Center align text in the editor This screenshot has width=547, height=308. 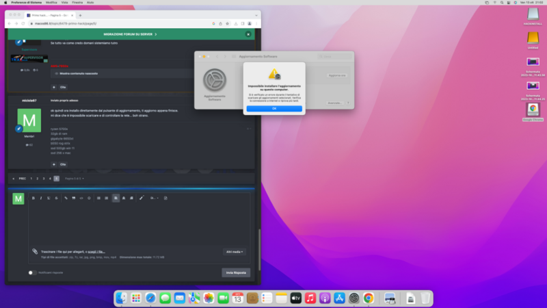point(124,198)
